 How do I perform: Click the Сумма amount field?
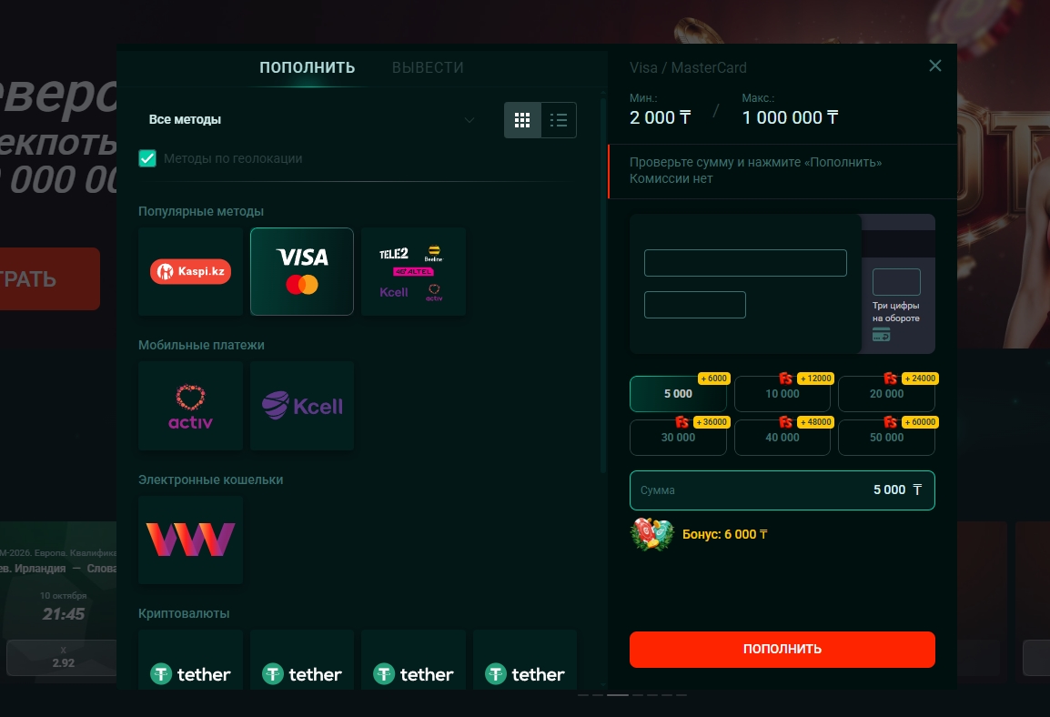click(x=782, y=490)
